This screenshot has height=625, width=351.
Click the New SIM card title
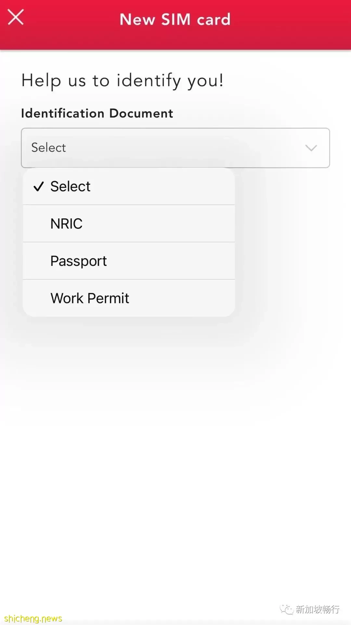(175, 20)
